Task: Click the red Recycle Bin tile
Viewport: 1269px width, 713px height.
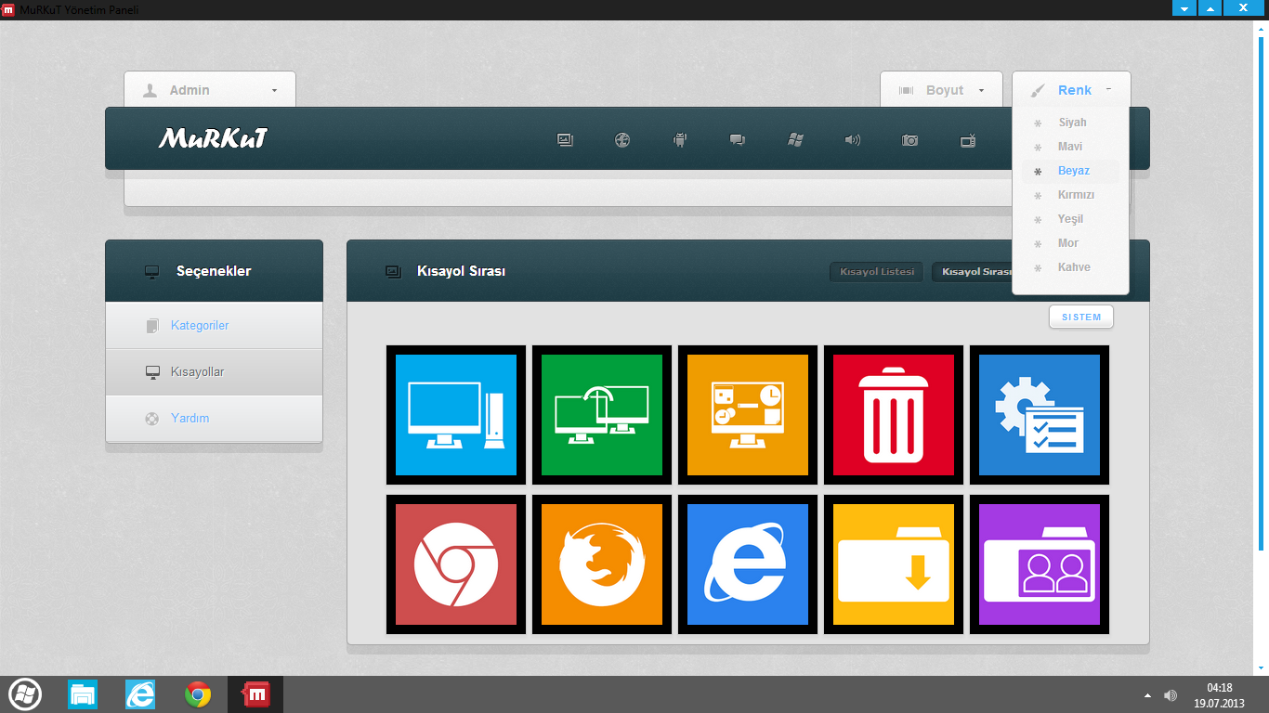Action: click(x=894, y=415)
